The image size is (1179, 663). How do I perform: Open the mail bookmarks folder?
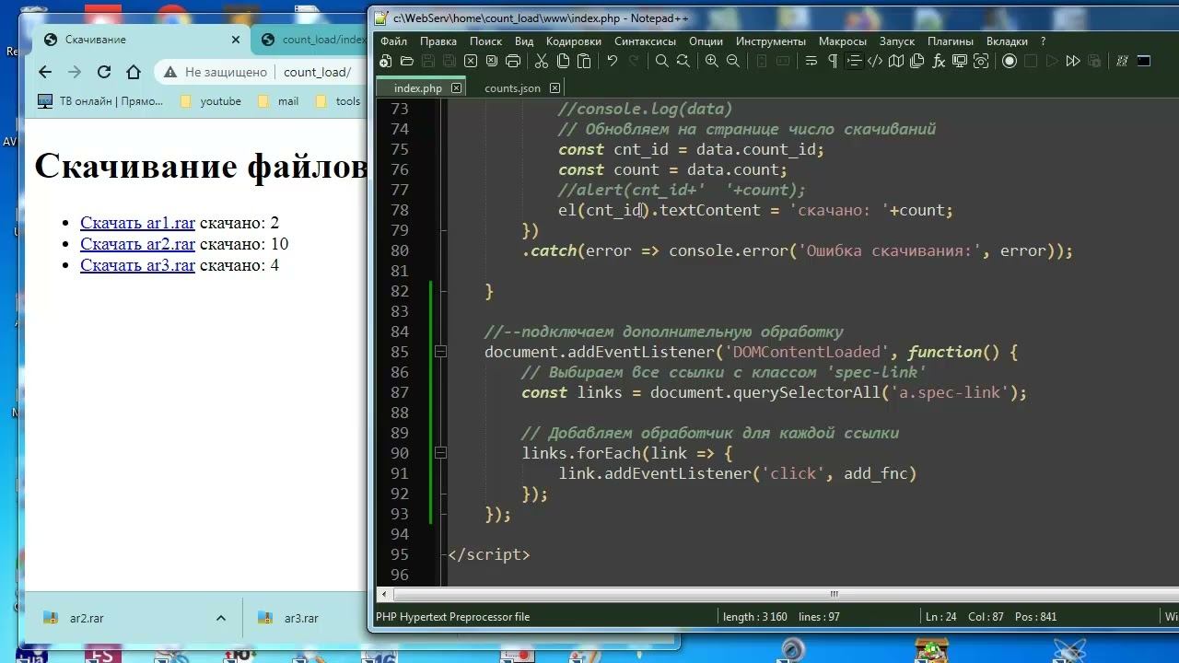[x=278, y=101]
